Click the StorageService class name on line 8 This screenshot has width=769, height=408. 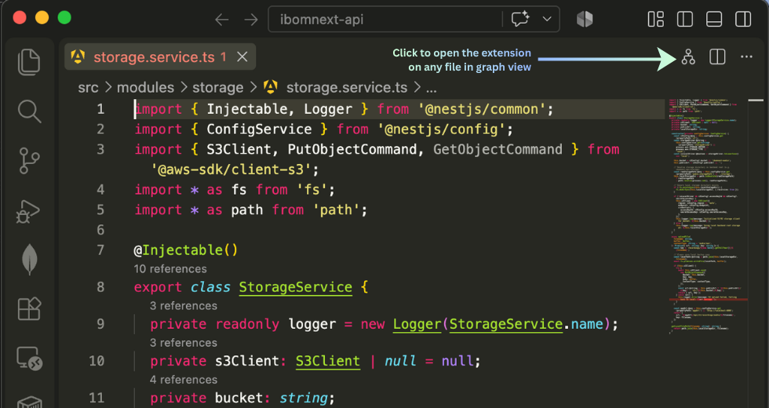pyautogui.click(x=296, y=287)
